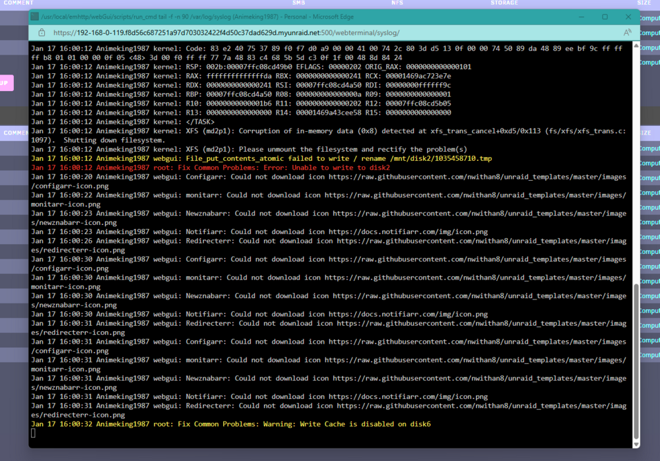This screenshot has width=660, height=461.
Task: Click the first docs.notifiarr.com icon URL
Action: pos(409,231)
